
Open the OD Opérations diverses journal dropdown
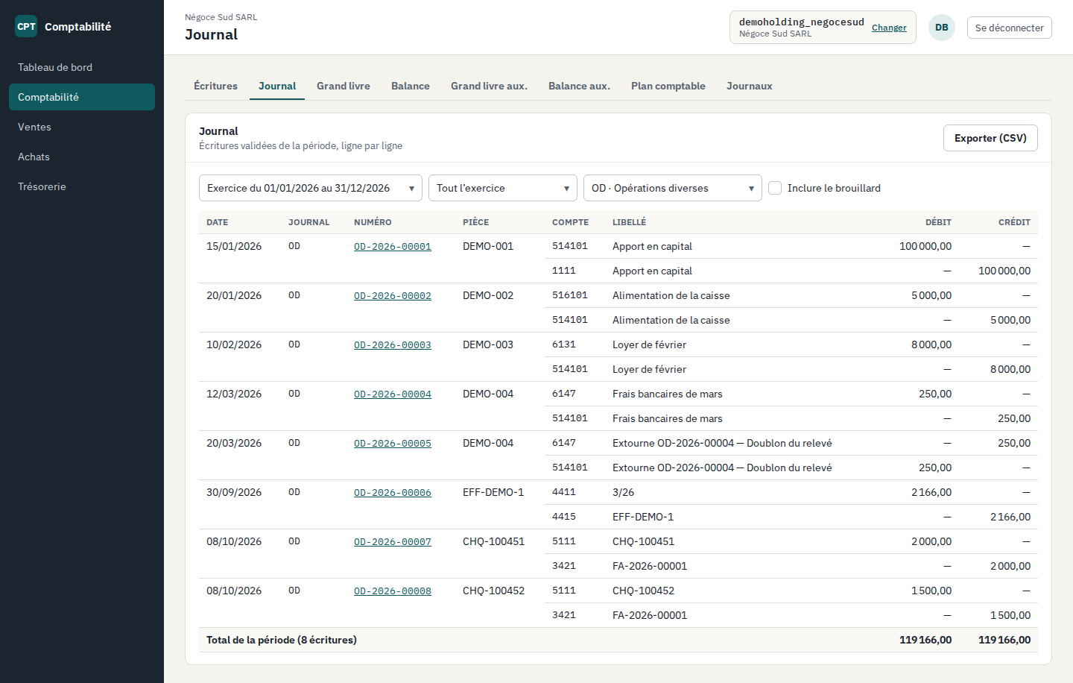[x=673, y=188]
